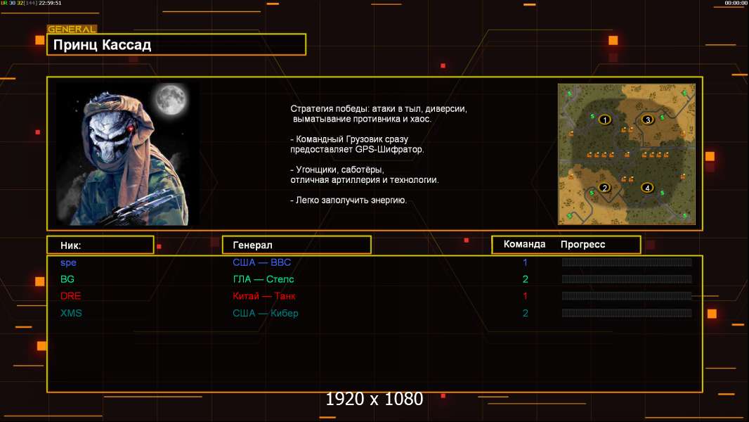Screen dimensions: 749x422
Task: Click general 'США — Кибер'
Action: (266, 313)
